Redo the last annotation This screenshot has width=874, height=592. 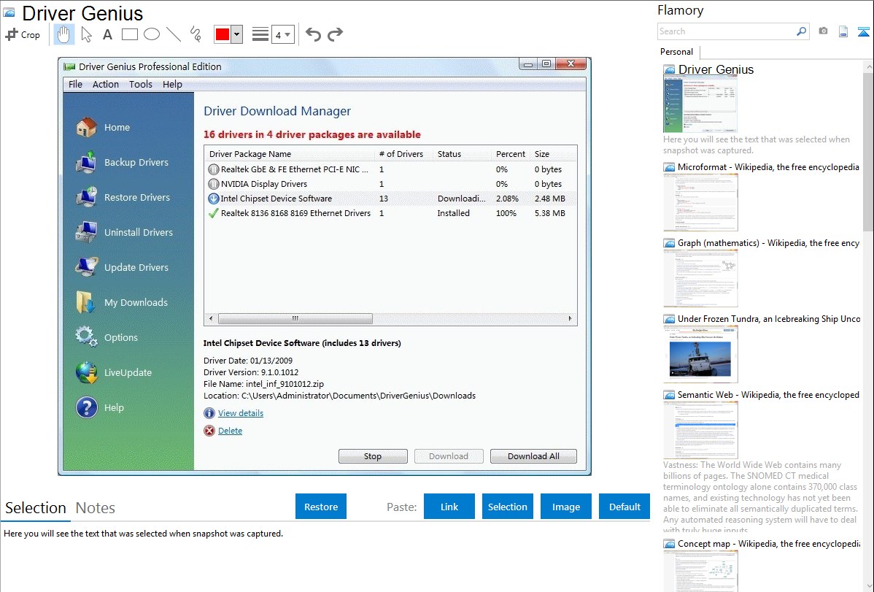coord(335,34)
